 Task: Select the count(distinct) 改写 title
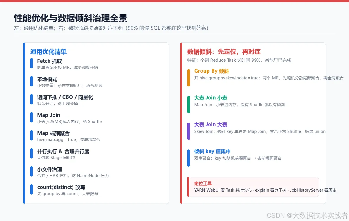[61, 187]
